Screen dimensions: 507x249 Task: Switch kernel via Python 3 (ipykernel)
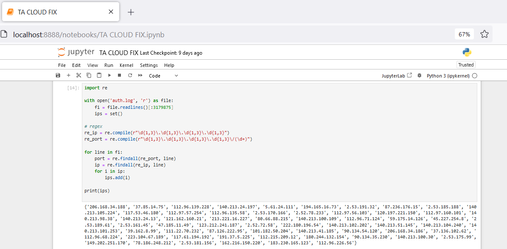tap(448, 76)
